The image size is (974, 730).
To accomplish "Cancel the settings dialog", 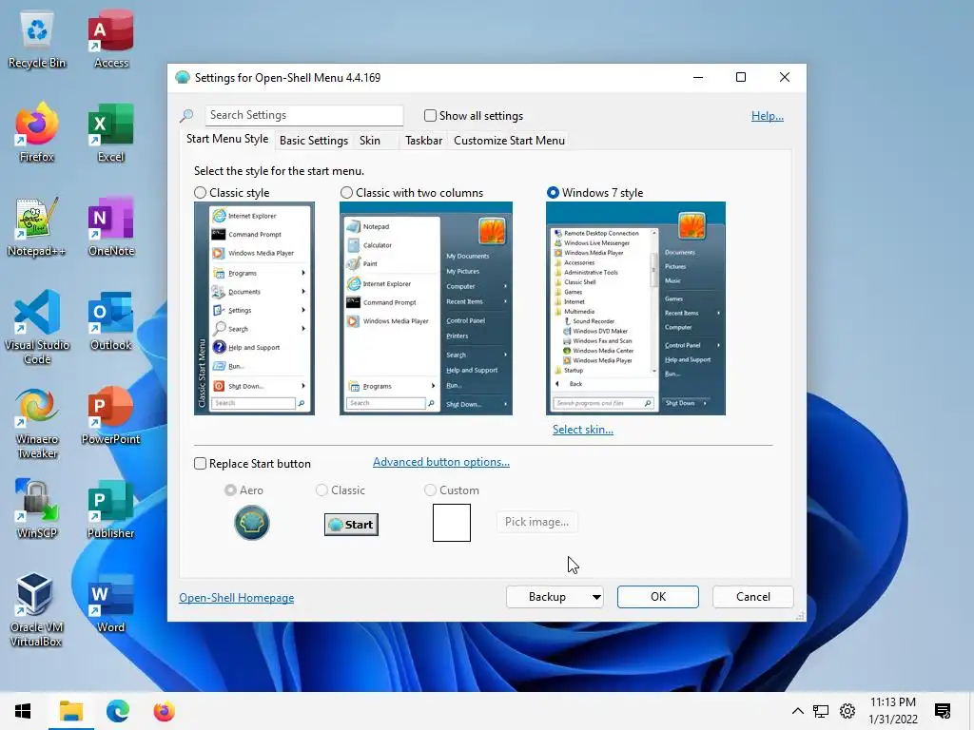I will [753, 597].
